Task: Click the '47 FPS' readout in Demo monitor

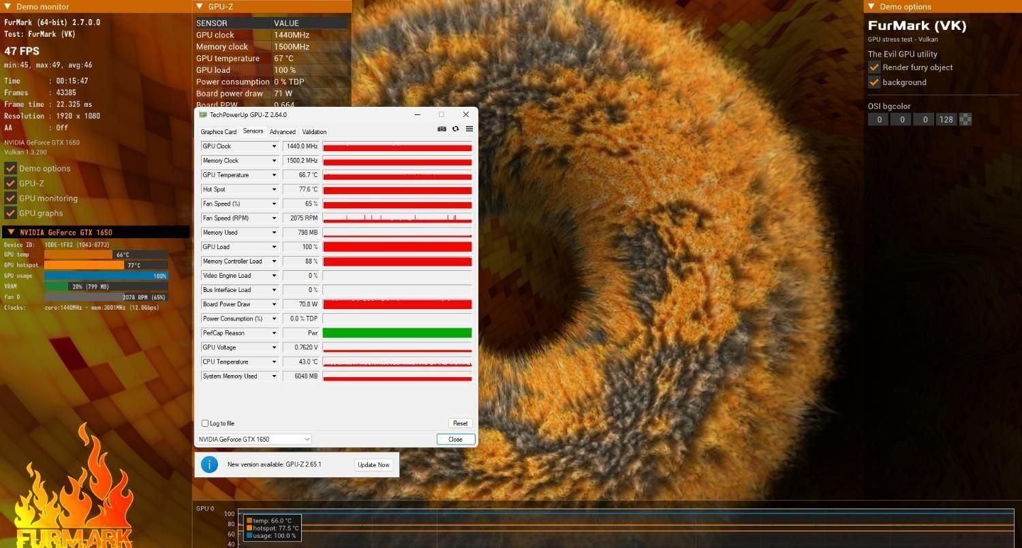Action: pos(22,51)
